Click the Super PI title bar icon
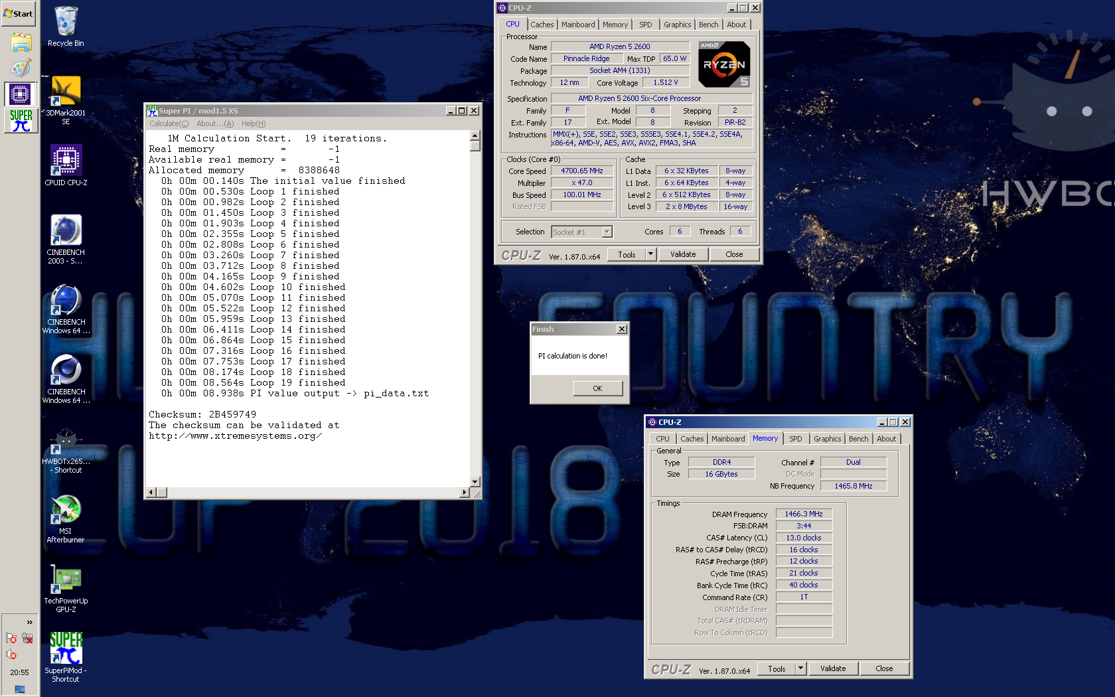The height and width of the screenshot is (697, 1115). tap(152, 111)
